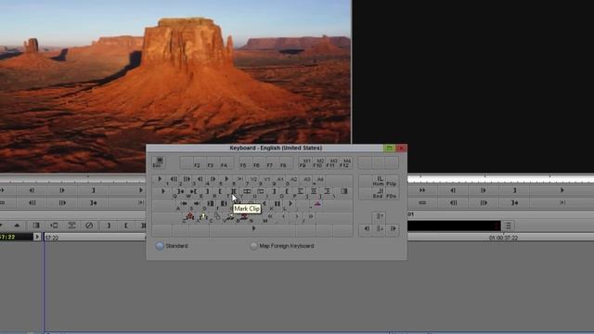Step back 10 frames in record monitor
Viewport: 594px width, 334px height.
click(x=453, y=202)
